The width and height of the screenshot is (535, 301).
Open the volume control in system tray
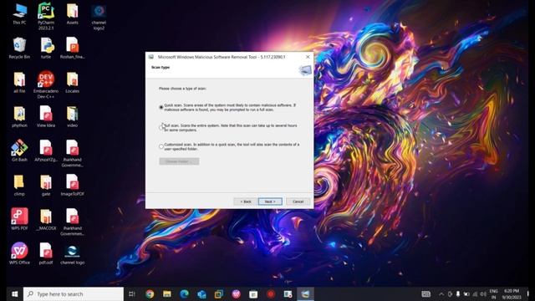click(483, 293)
